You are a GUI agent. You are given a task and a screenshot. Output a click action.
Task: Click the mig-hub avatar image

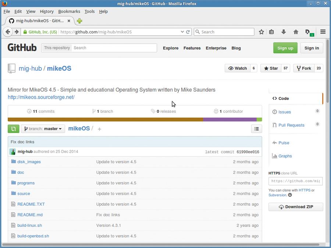13,152
